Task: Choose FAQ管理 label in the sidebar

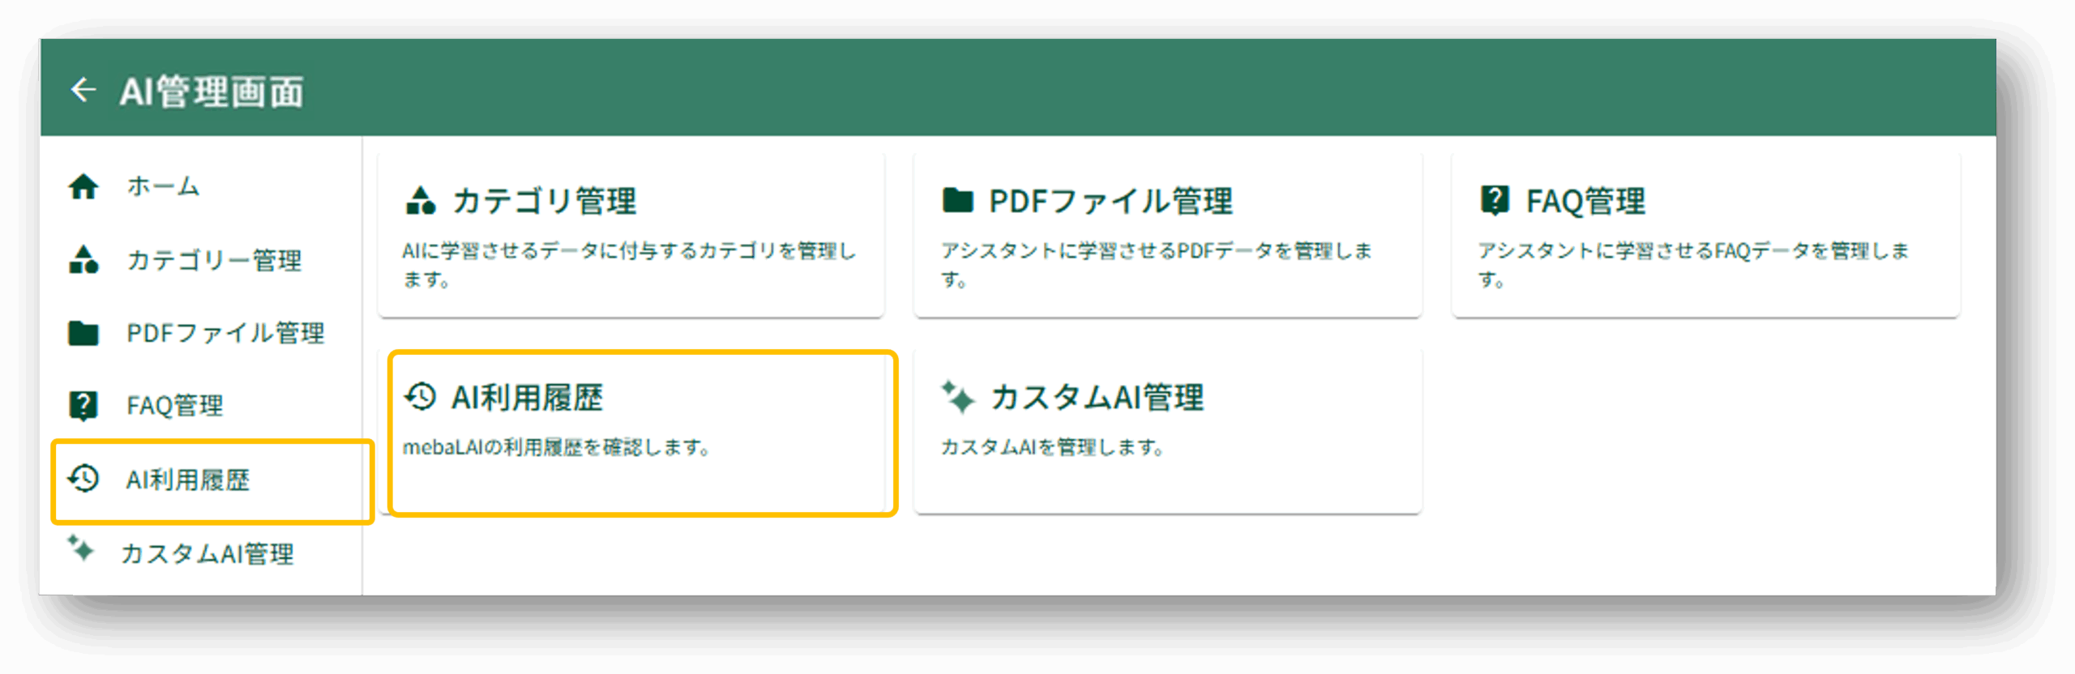Action: click(x=174, y=406)
